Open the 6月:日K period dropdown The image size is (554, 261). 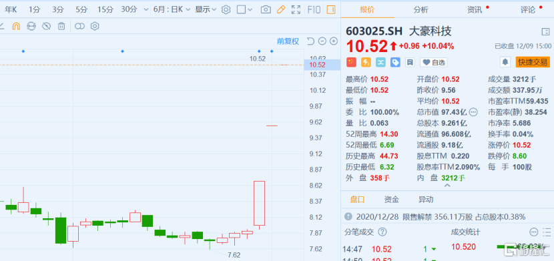pos(172,9)
